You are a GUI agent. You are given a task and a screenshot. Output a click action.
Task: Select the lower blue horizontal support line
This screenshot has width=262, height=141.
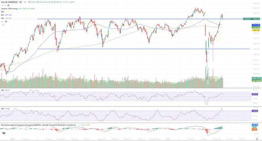coord(144,49)
